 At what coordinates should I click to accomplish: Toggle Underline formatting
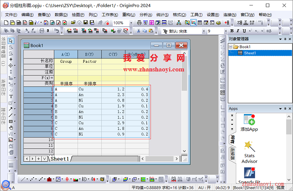244,31
